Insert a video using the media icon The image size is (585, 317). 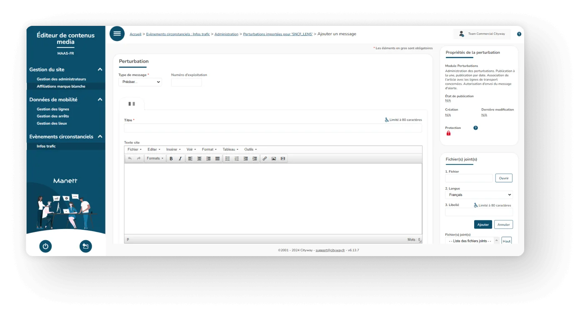(283, 158)
